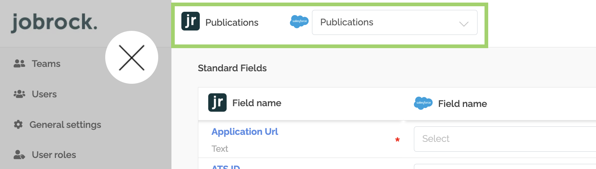The height and width of the screenshot is (169, 596).
Task: Open the Publications dropdown
Action: click(394, 22)
